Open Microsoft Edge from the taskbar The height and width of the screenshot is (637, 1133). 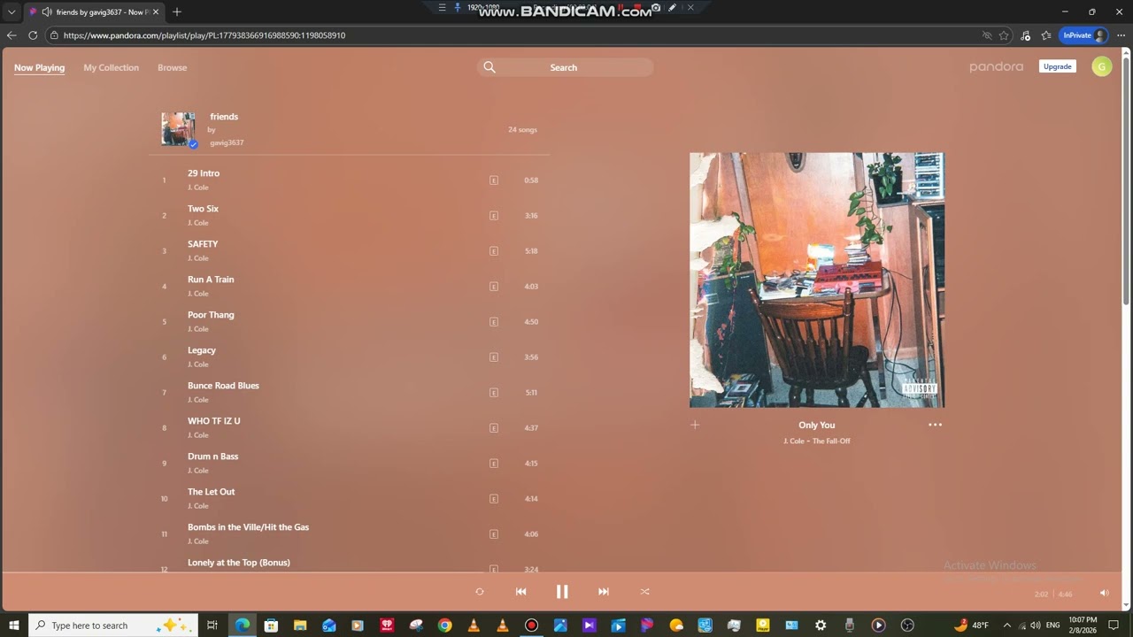(x=242, y=625)
